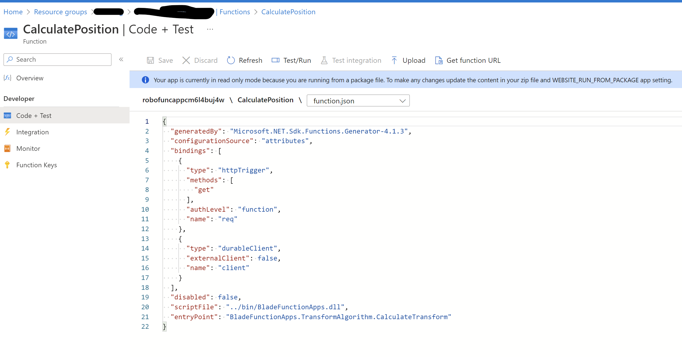The width and height of the screenshot is (682, 357).
Task: Click the Overview icon under Developer section
Action: click(7, 78)
